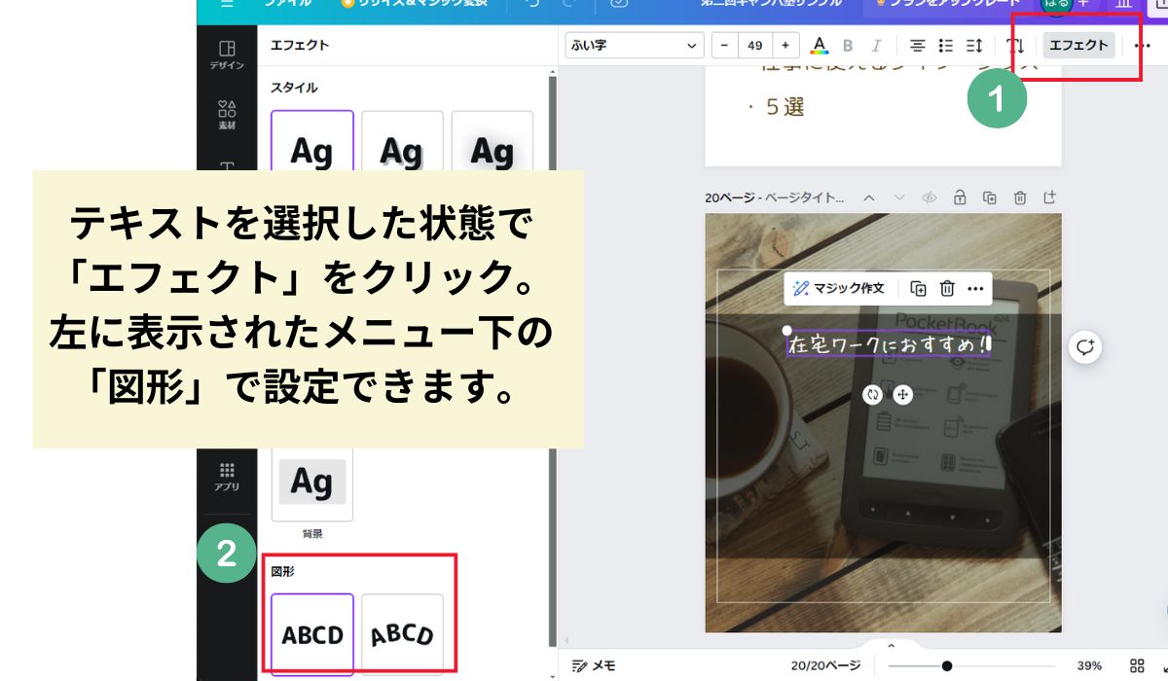Click the text alignment icon

tap(917, 46)
